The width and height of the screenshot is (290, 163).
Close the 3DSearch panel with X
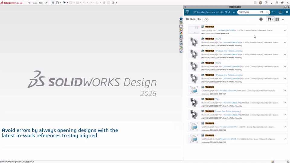tap(287, 12)
